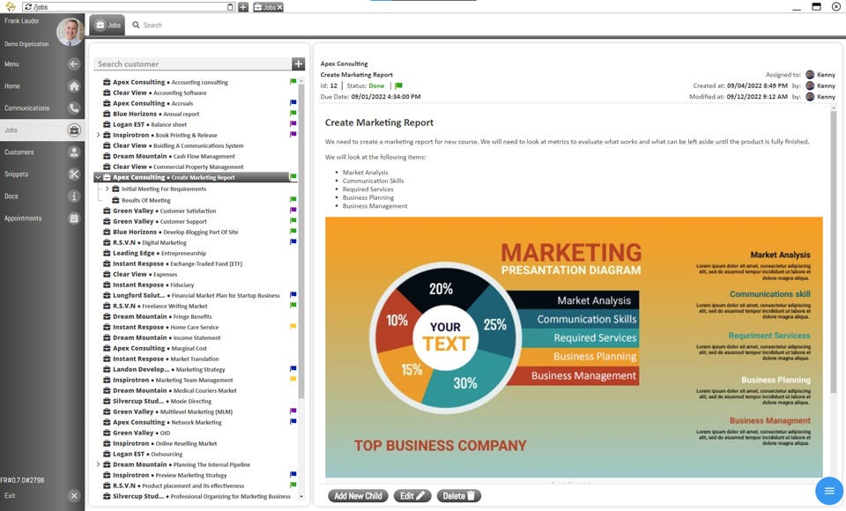The width and height of the screenshot is (846, 511).
Task: Toggle the yellow flag on Home Care Service
Action: 293,326
